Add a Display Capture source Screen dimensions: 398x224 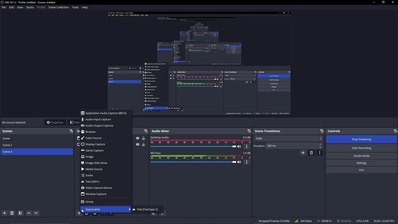(x=106, y=144)
